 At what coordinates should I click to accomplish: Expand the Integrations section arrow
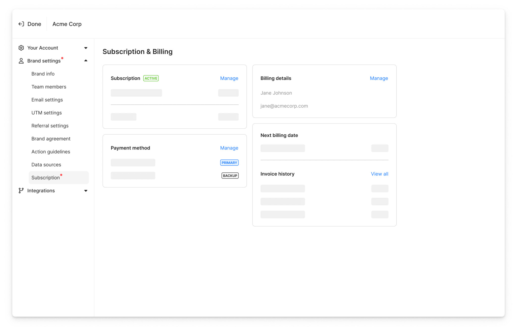pyautogui.click(x=86, y=191)
